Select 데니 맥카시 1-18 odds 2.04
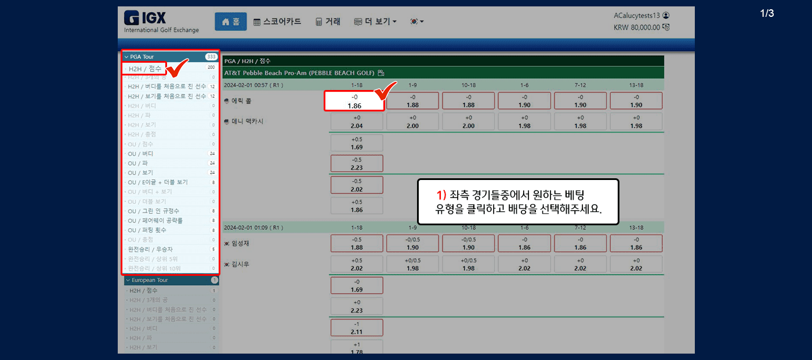812x360 pixels. click(x=356, y=121)
